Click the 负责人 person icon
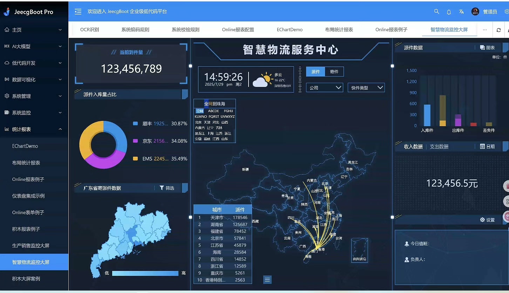The width and height of the screenshot is (509, 293). click(x=407, y=259)
